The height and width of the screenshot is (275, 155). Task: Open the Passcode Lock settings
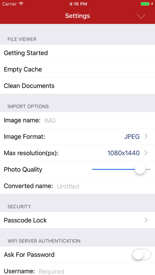pos(77,220)
